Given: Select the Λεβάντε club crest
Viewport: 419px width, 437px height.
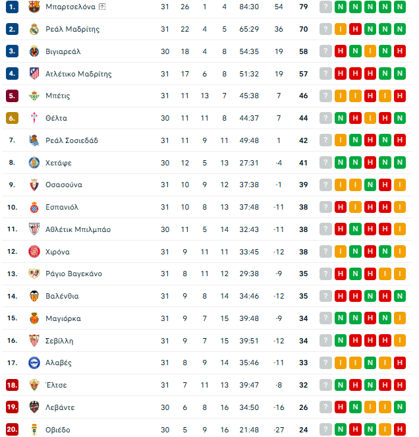Looking at the screenshot, I should [34, 407].
